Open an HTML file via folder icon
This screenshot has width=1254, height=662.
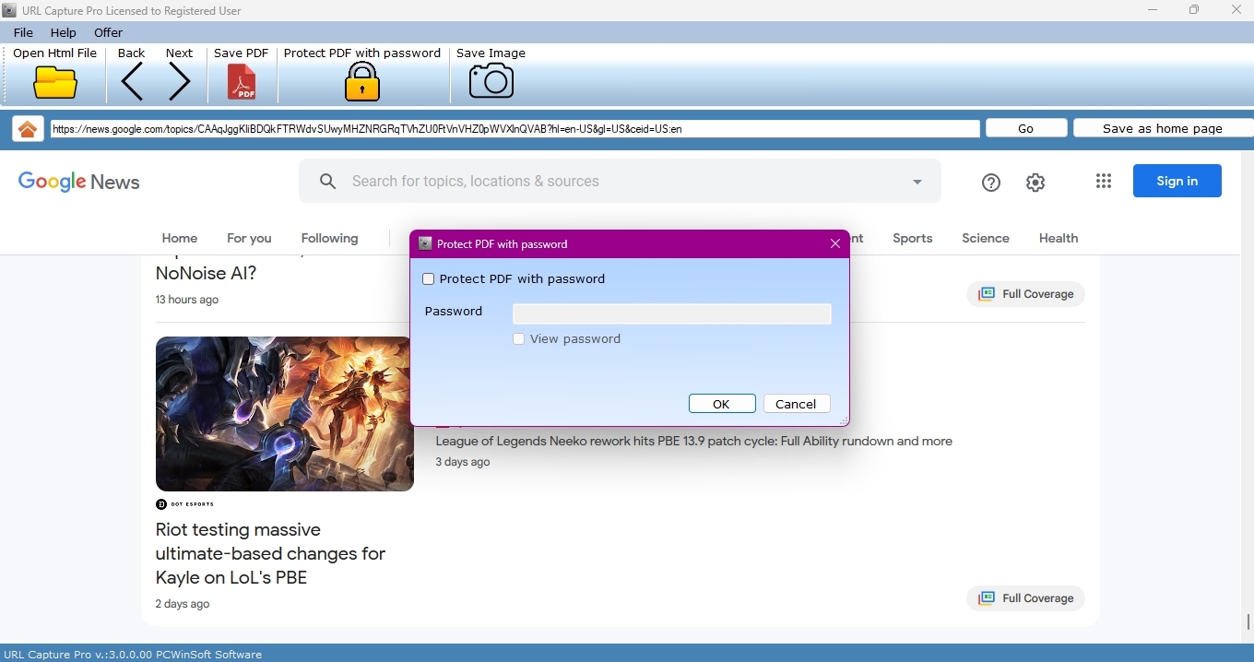tap(55, 83)
